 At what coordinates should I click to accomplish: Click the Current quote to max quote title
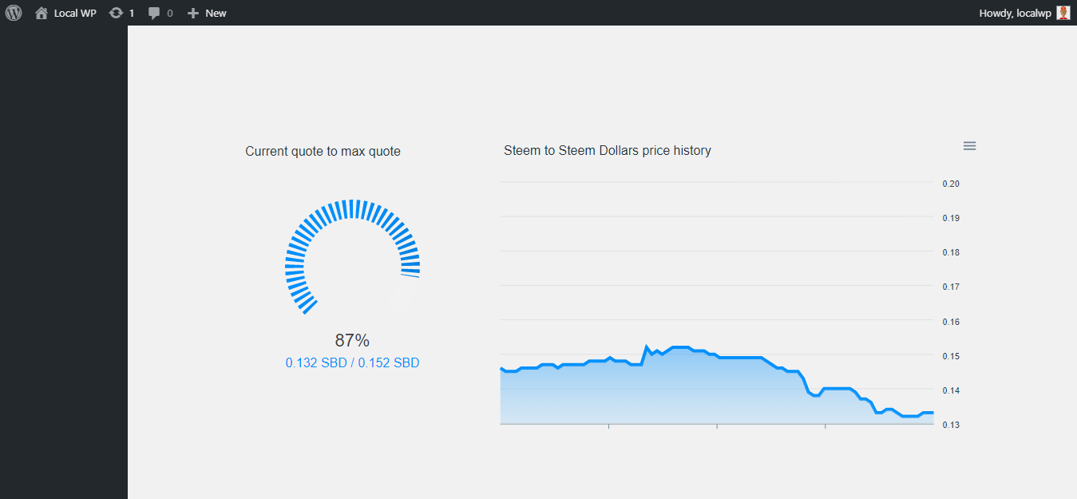pos(323,151)
